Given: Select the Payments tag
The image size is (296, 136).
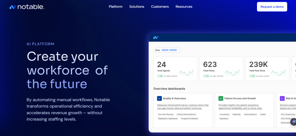Looking at the screenshot, I should click(x=224, y=118).
